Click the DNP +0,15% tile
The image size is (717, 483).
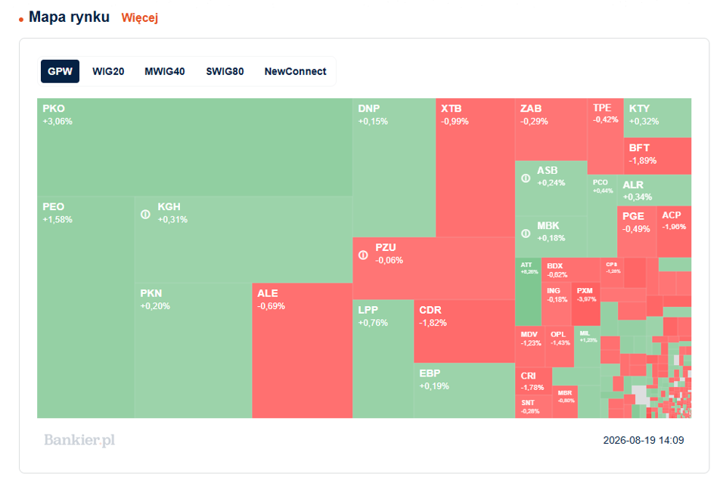tap(394, 168)
